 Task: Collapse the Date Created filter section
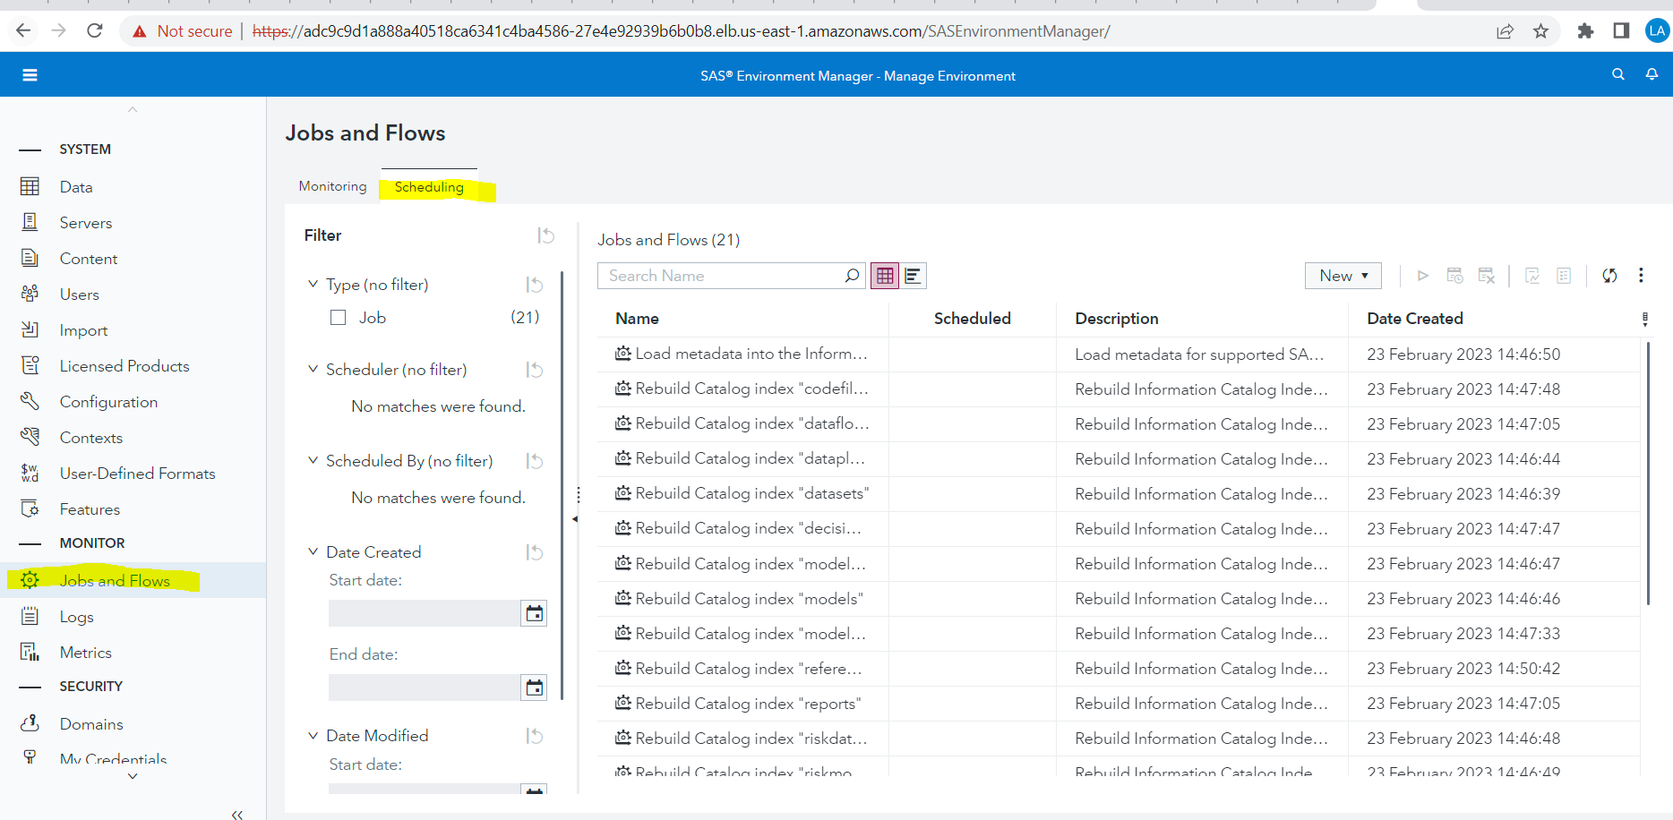click(x=313, y=551)
